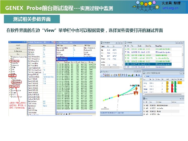
Task: Click the horizontal scrollbar in the Throughput window
Action: 111,67
